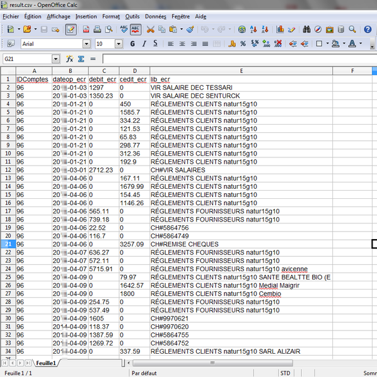The height and width of the screenshot is (377, 377).
Task: Click the Cut scissors icon
Action: tap(150, 30)
